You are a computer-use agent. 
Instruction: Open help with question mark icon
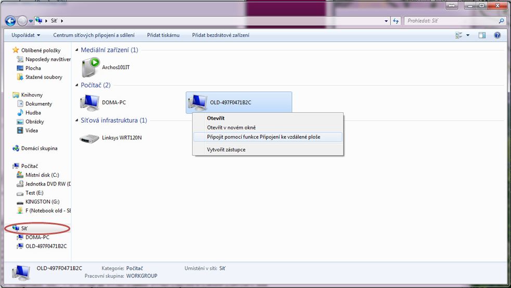(x=497, y=35)
